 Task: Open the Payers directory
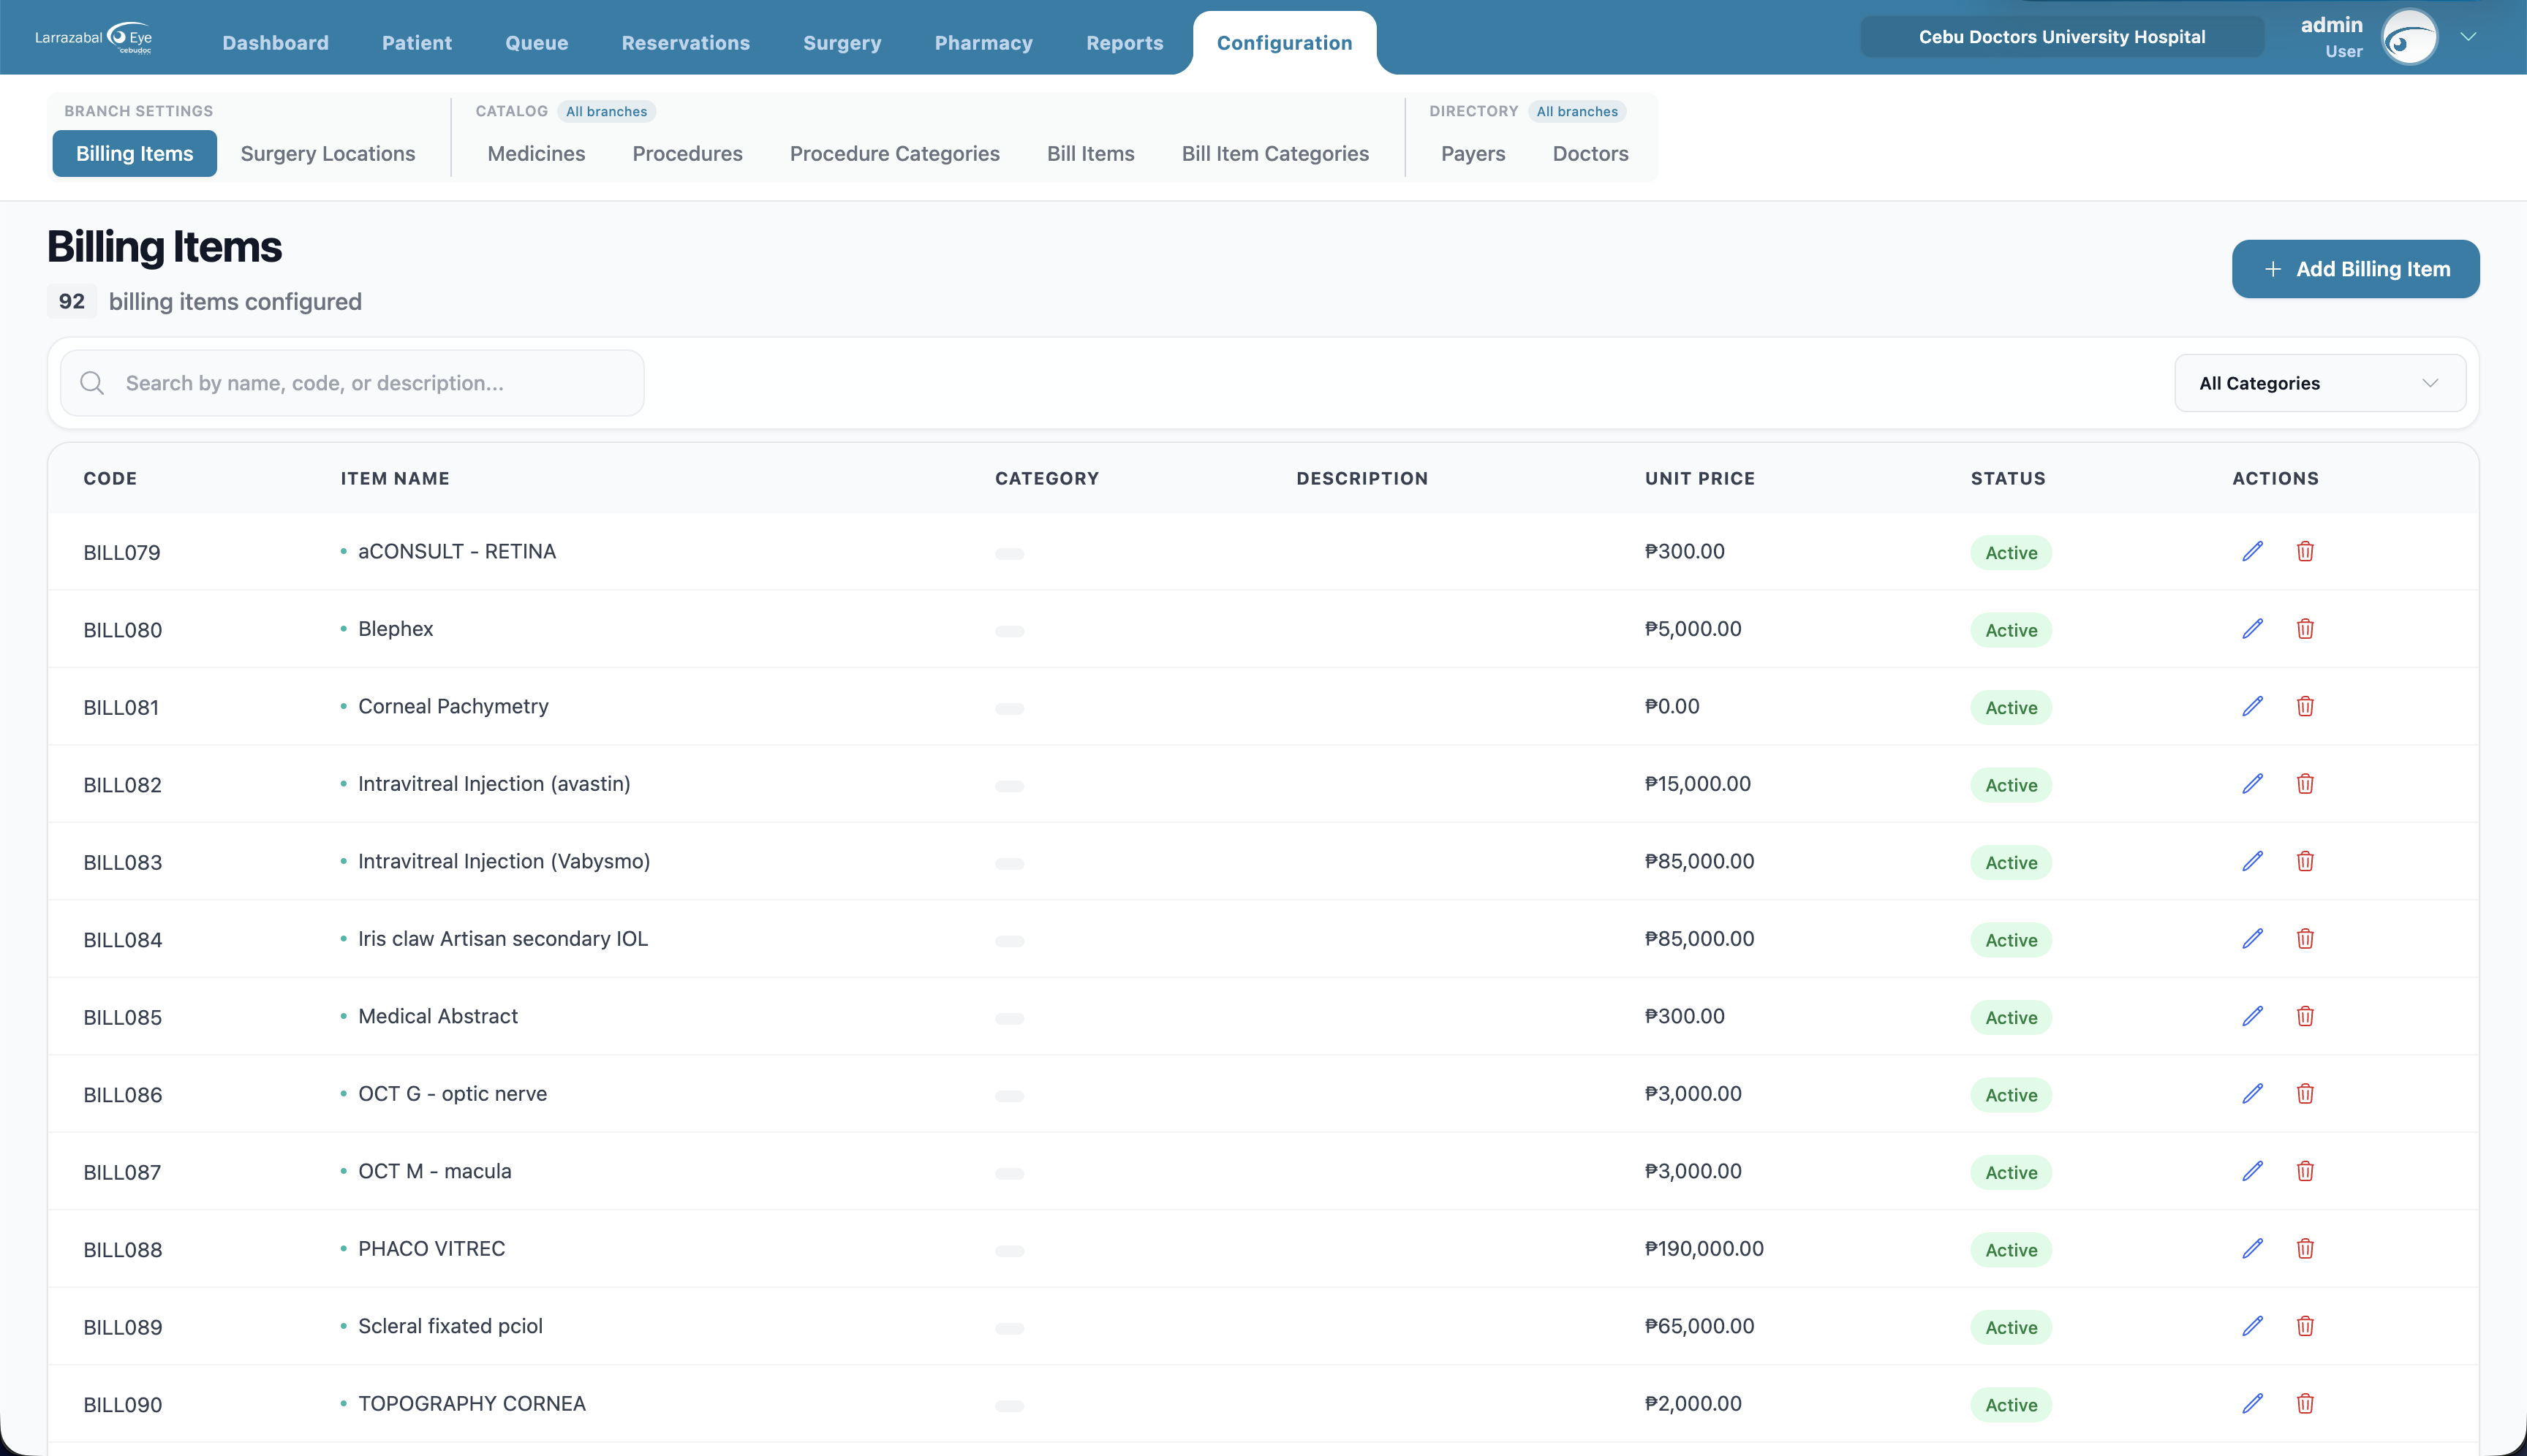point(1473,153)
